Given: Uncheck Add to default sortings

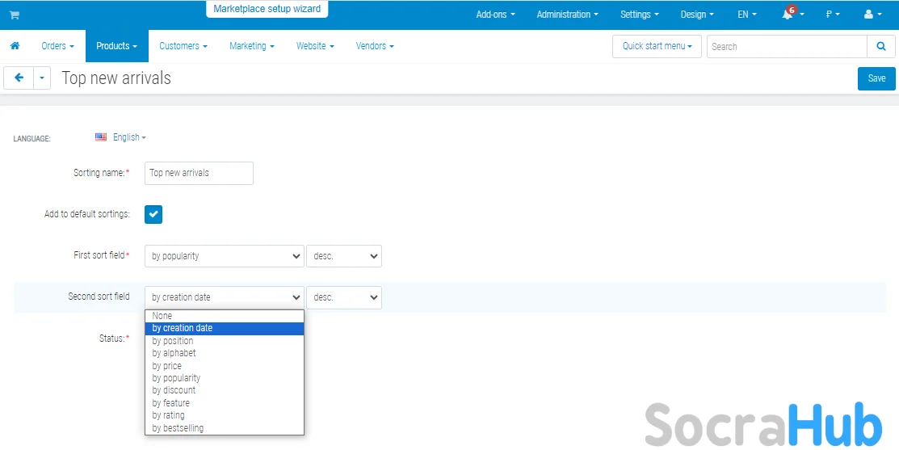Looking at the screenshot, I should click(153, 214).
